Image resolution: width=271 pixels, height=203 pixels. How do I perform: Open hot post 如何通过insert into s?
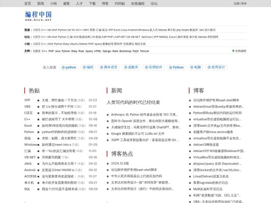coord(56,145)
